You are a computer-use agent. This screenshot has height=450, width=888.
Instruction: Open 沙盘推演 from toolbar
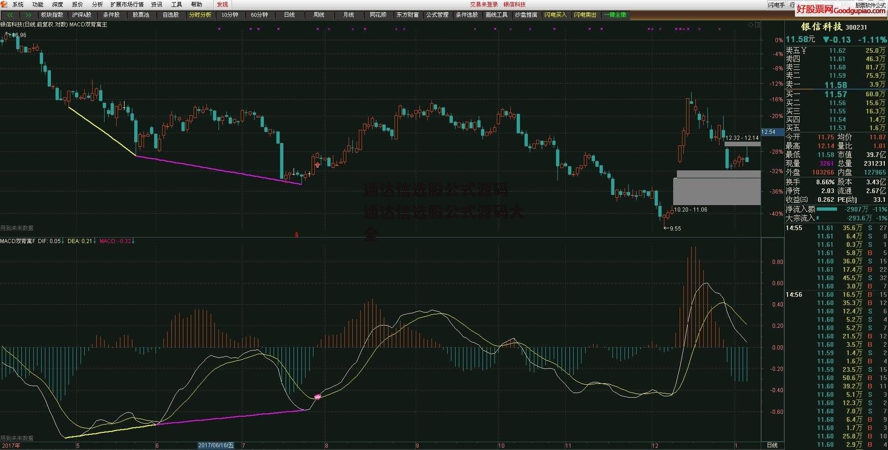pyautogui.click(x=526, y=15)
